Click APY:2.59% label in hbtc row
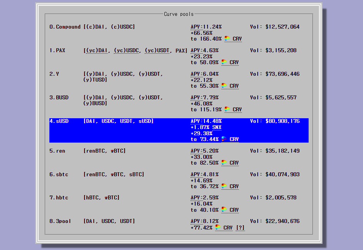363x250 pixels. (x=204, y=197)
